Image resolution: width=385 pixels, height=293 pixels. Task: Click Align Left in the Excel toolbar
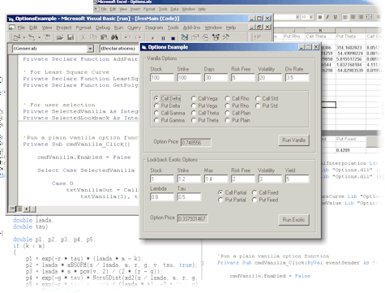click(345, 17)
